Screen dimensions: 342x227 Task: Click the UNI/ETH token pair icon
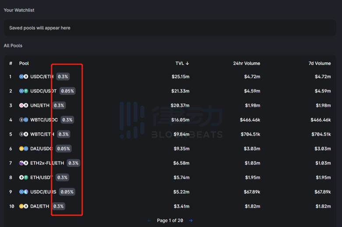coord(23,105)
